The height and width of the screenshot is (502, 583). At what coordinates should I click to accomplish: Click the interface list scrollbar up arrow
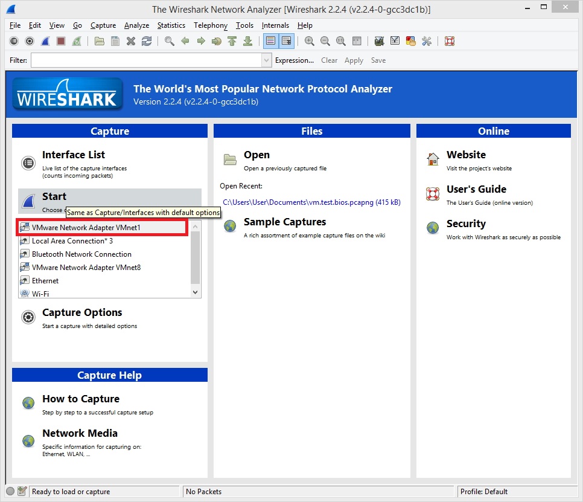point(195,226)
